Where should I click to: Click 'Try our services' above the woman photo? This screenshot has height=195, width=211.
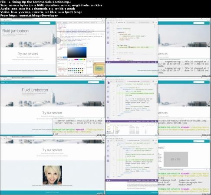click(x=52, y=150)
